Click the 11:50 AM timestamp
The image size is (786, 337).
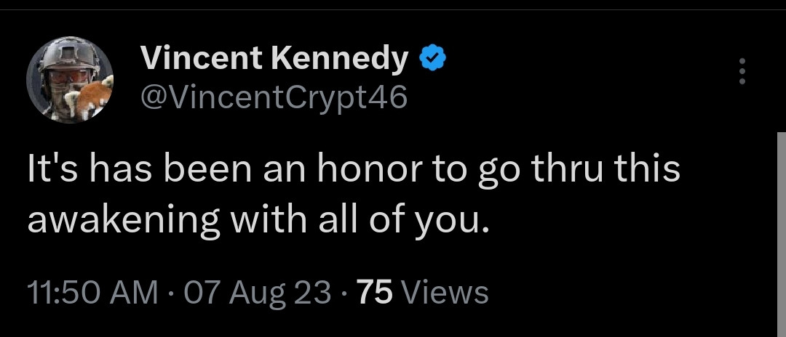pyautogui.click(x=92, y=293)
